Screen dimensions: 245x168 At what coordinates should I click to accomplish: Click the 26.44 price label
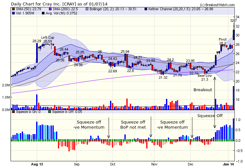[64, 49]
